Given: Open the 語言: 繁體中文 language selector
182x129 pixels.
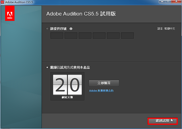Looking at the screenshot, I should pyautogui.click(x=166, y=29).
